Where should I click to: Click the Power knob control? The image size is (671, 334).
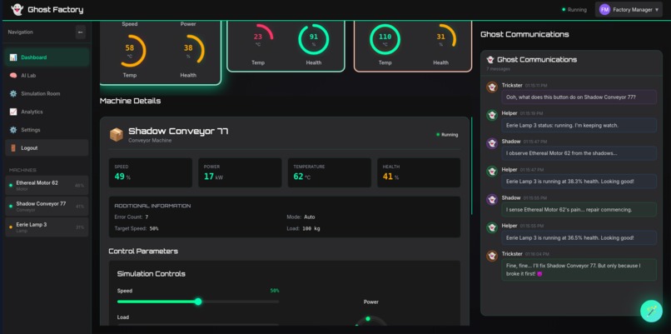pyautogui.click(x=370, y=322)
